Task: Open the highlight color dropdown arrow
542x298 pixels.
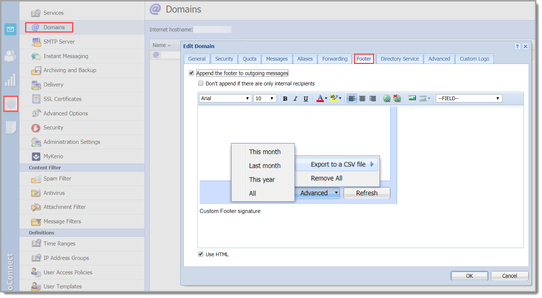Action: coord(340,99)
